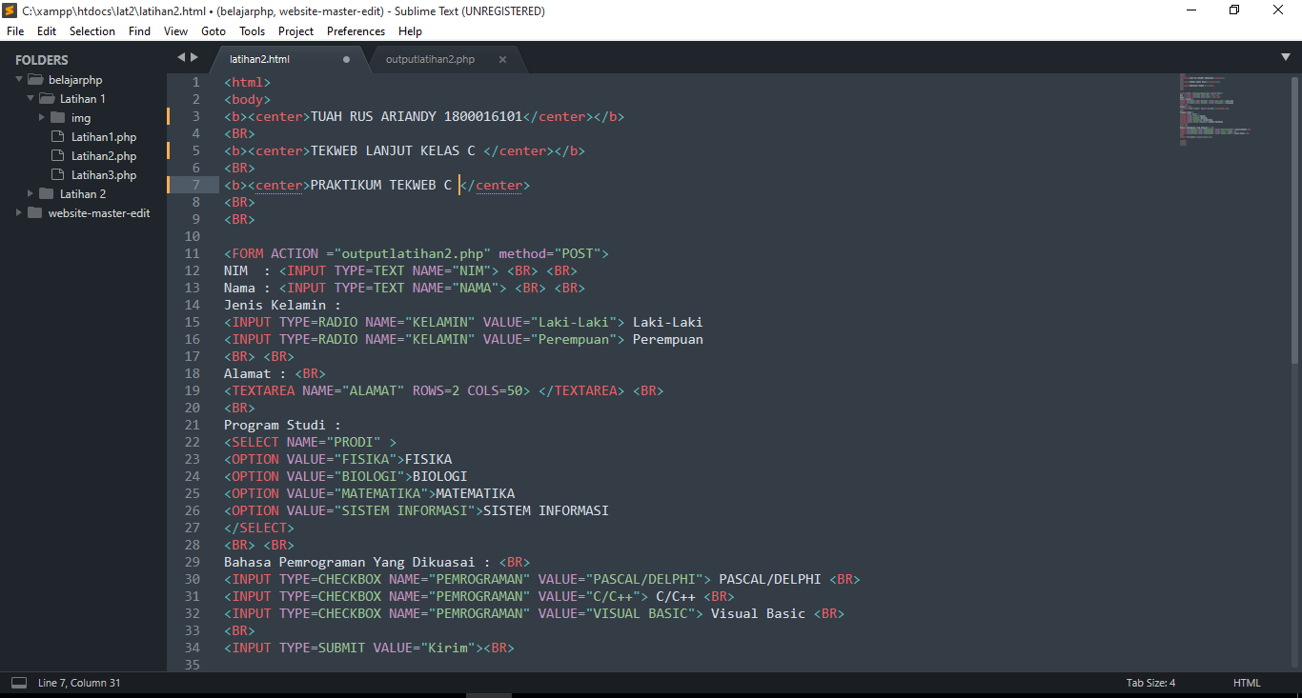This screenshot has height=698, width=1302.
Task: Open the Help menu
Action: point(410,31)
